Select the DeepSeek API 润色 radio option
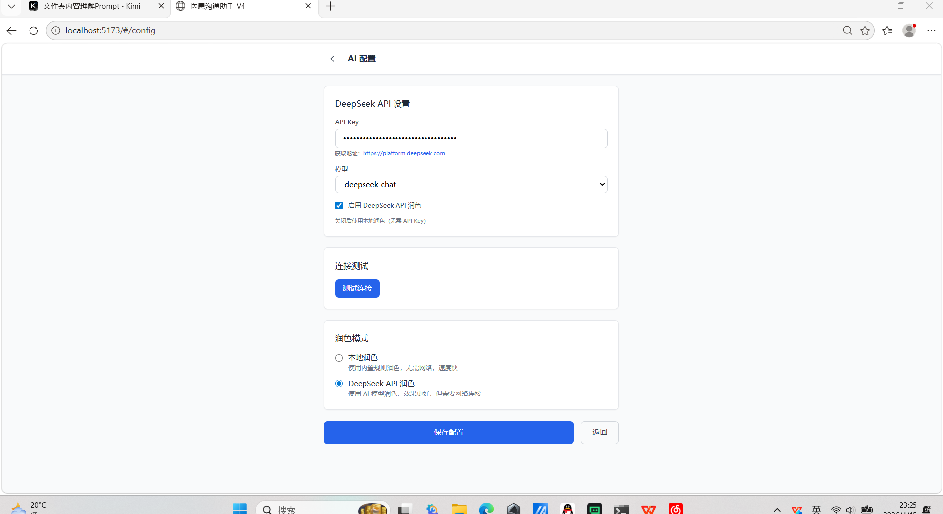 pyautogui.click(x=339, y=384)
